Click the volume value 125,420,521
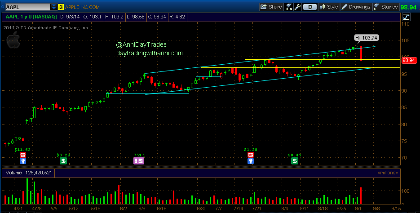This screenshot has width=420, height=213. click(x=39, y=173)
